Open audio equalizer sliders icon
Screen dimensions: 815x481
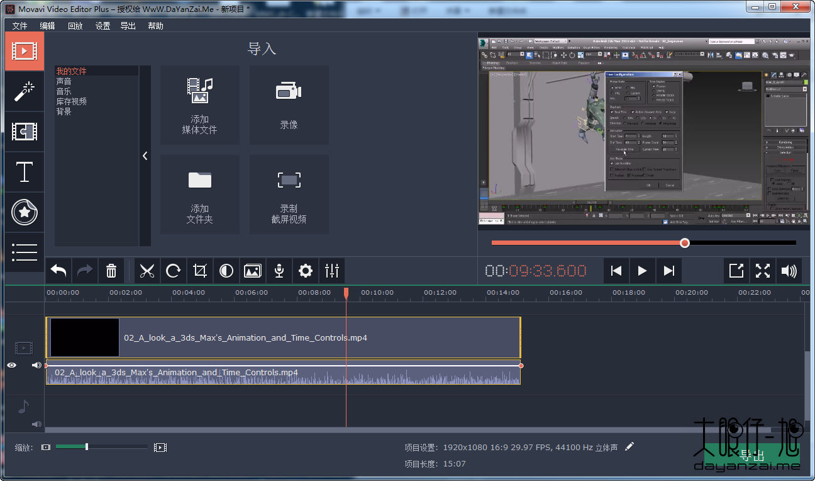[x=332, y=271]
